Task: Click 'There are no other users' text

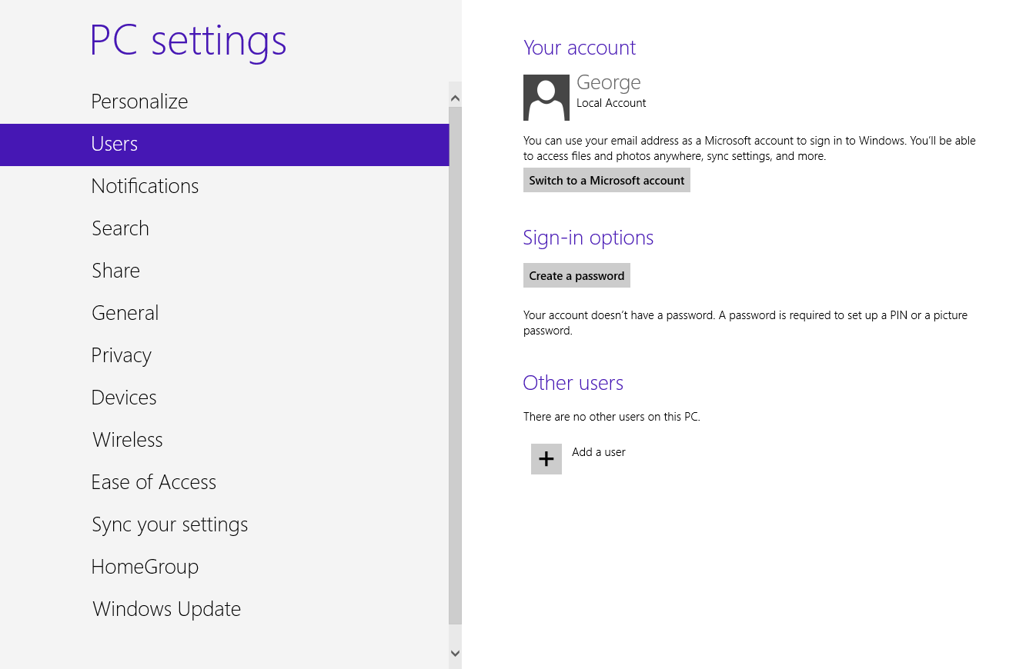Action: pos(612,417)
